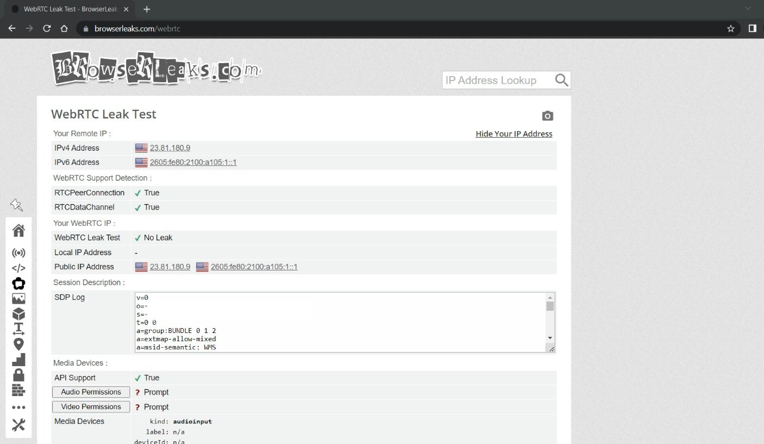Open the IPv6 link in Public IP Address row
Viewport: 764px width, 444px height.
(254, 267)
